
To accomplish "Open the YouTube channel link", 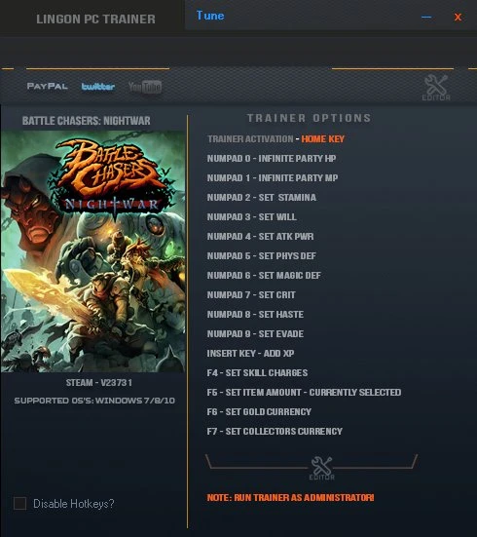I will (145, 87).
